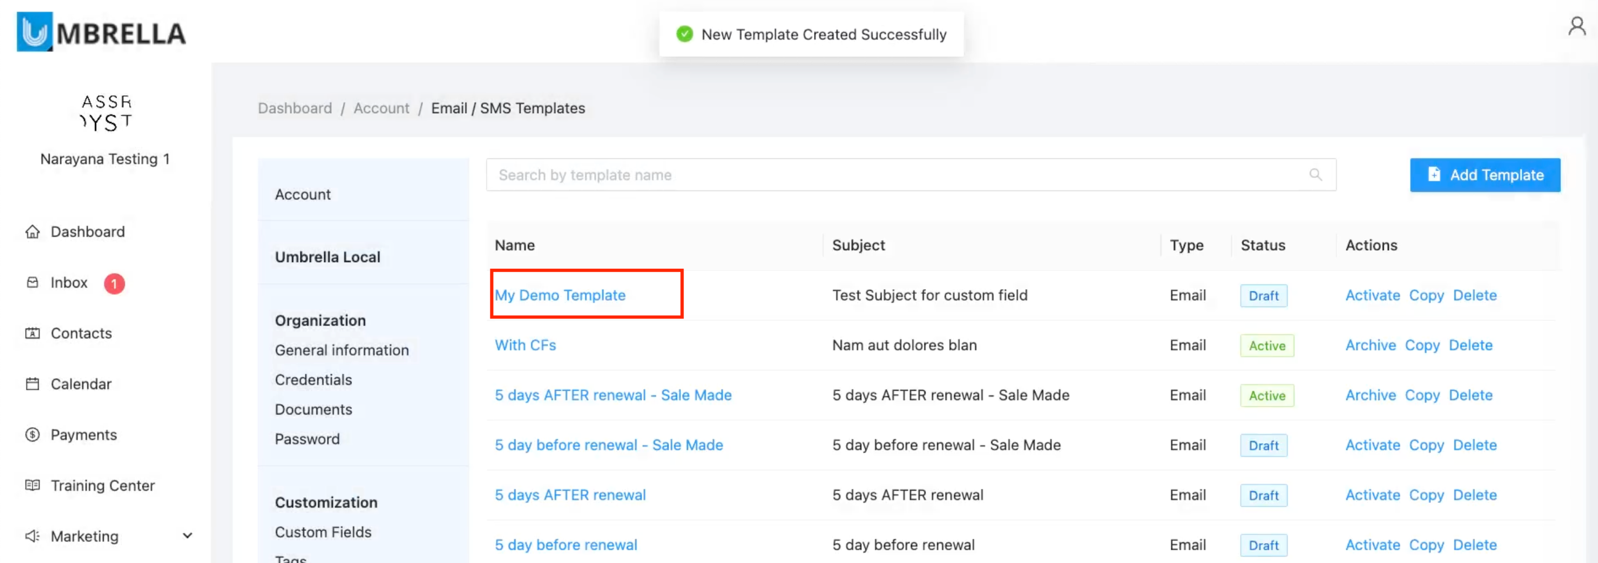This screenshot has height=563, width=1598.
Task: Click the Umbrella logo
Action: (101, 32)
